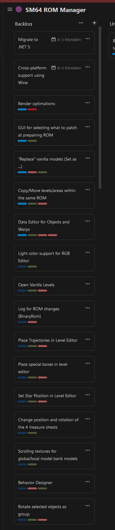
Task: Open three-dot menu on Migrate to .NET 5 card
Action: (88, 39)
